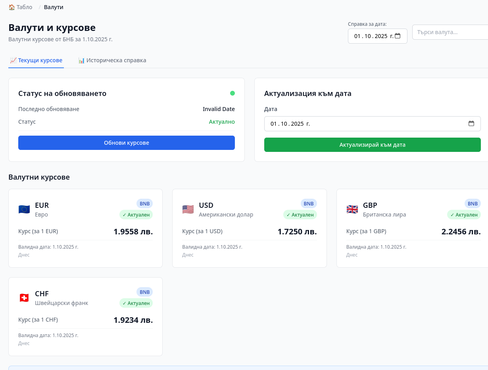Open calendar picker in 'Дата' update field

tap(471, 124)
